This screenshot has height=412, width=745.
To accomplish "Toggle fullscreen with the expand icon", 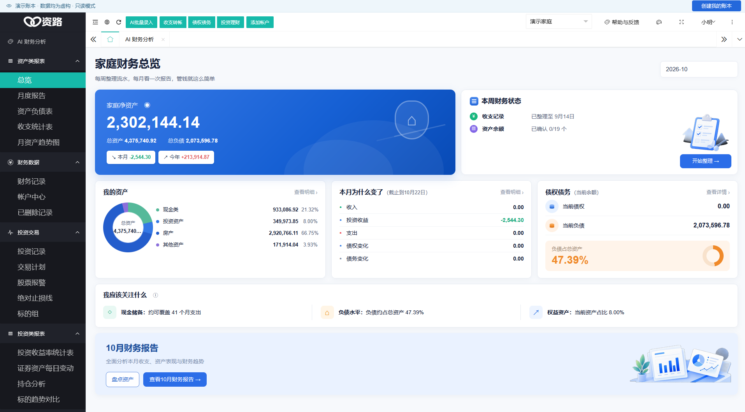I will click(682, 22).
